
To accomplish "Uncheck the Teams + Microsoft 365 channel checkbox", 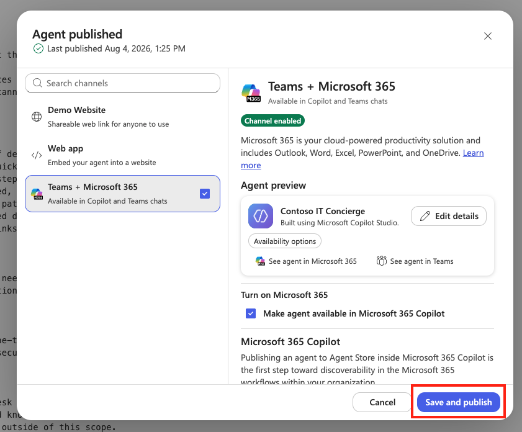I will point(205,194).
